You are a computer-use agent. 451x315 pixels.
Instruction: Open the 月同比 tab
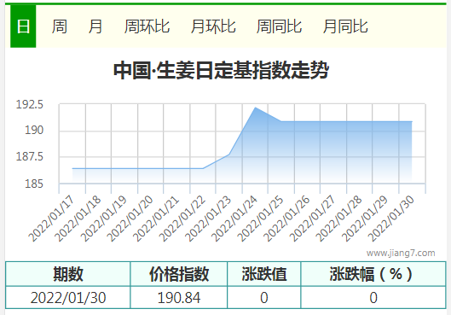click(x=345, y=26)
